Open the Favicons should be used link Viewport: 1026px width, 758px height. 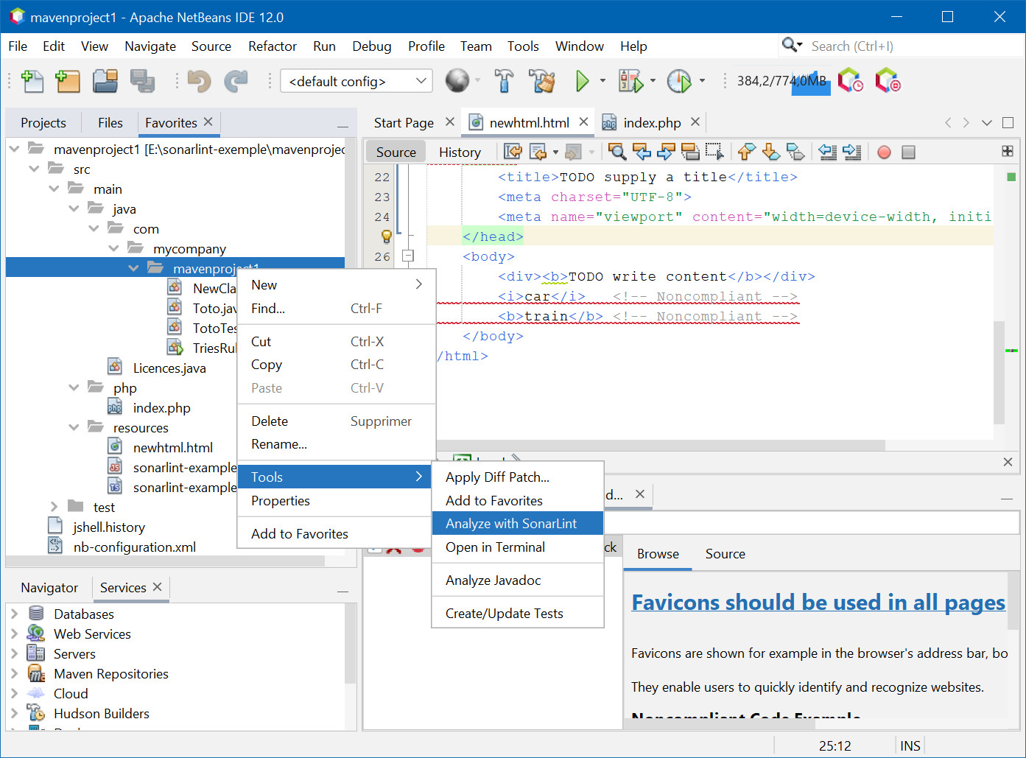(818, 603)
